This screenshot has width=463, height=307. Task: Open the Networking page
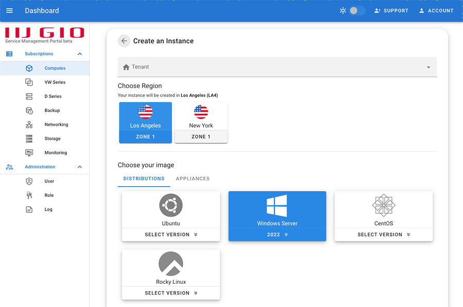click(56, 125)
